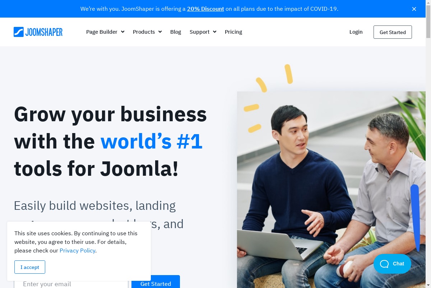Image resolution: width=431 pixels, height=288 pixels.
Task: Click the JoomShaper logo
Action: (x=38, y=32)
